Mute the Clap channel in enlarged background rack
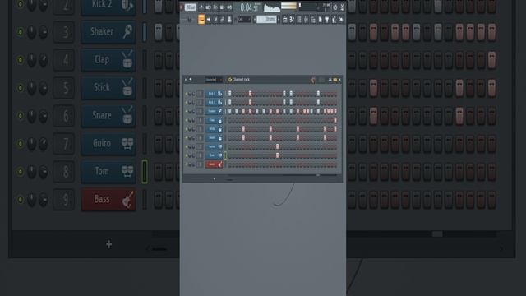The width and height of the screenshot is (526, 296). coord(20,60)
